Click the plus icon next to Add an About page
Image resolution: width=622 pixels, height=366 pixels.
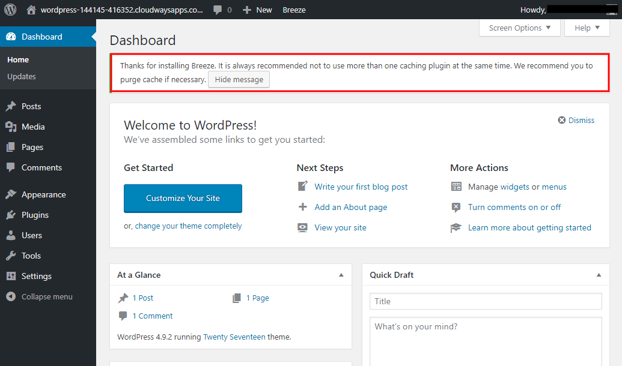tap(303, 207)
